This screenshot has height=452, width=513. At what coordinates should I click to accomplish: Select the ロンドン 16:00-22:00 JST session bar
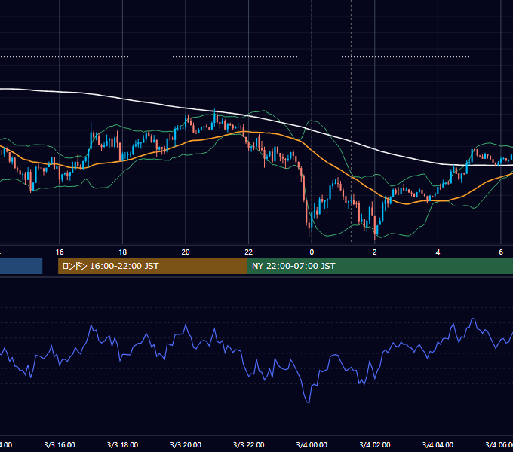coord(152,266)
